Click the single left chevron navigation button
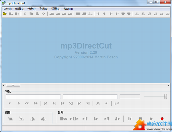Screen dimensions: 172x132 (10, 103)
